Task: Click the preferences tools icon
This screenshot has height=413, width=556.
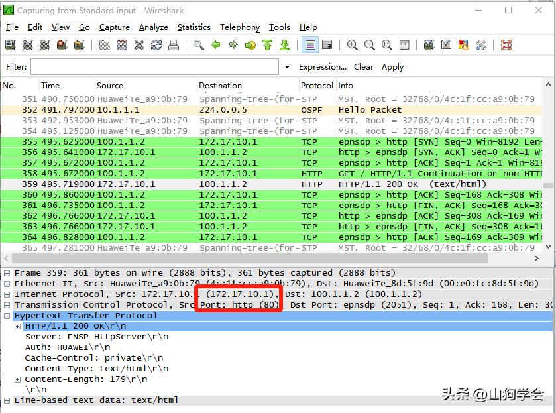Action: (481, 45)
